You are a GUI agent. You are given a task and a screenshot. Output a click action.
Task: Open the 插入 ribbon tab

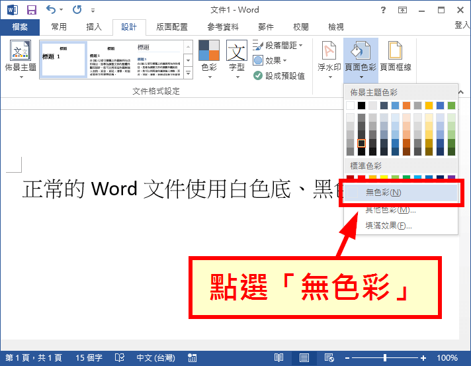[x=94, y=27]
